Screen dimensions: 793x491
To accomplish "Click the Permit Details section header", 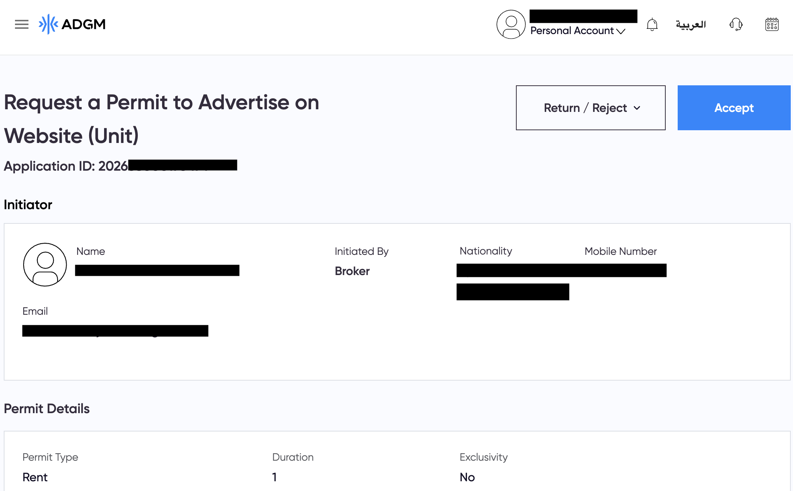I will tap(46, 409).
